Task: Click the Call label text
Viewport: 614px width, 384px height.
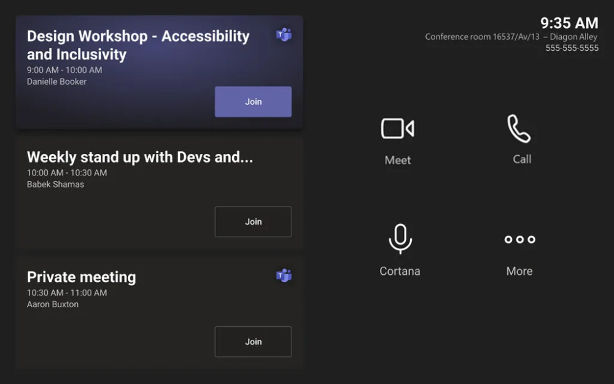Action: tap(522, 159)
